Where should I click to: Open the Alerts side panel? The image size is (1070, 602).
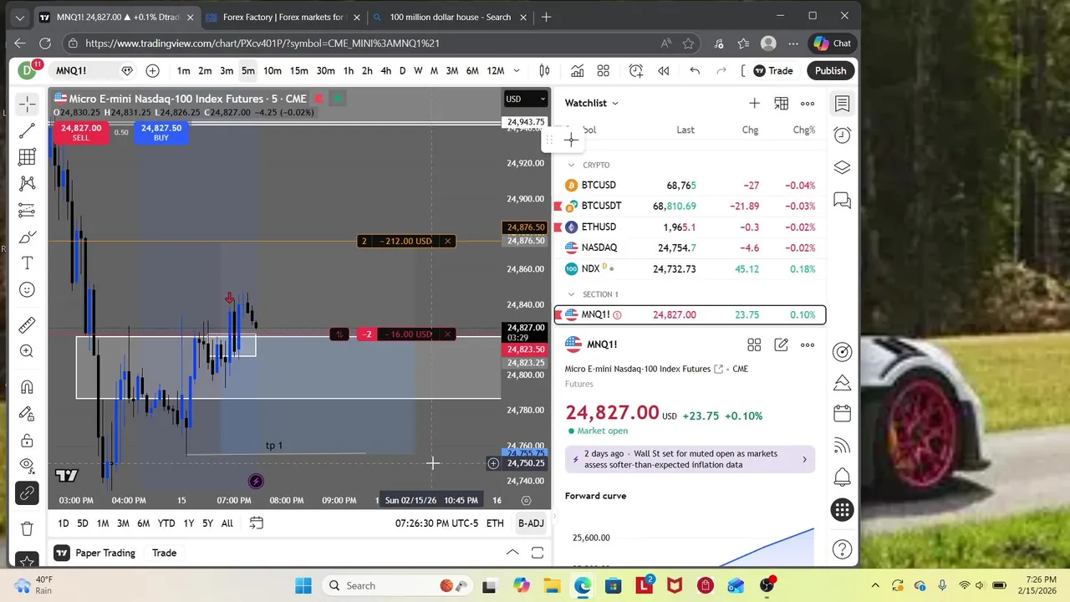842,135
